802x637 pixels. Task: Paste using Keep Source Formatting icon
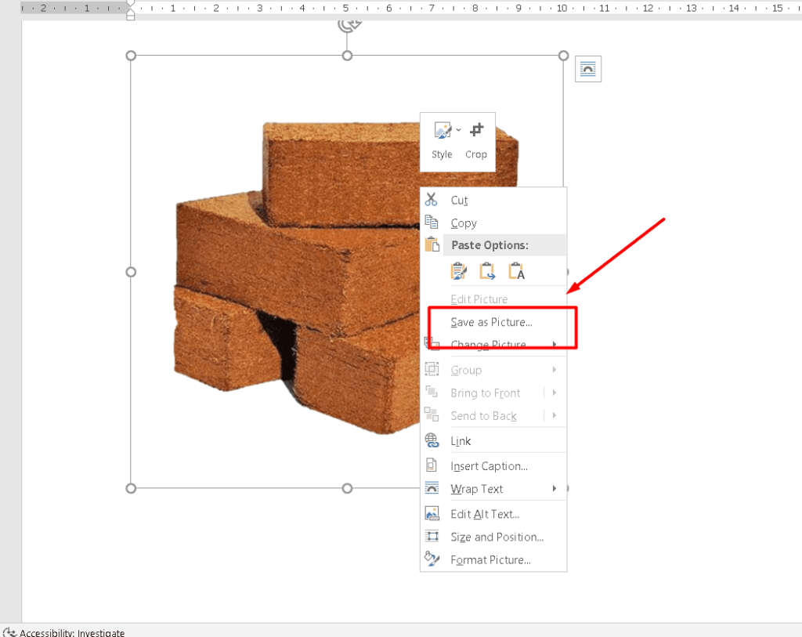point(459,271)
